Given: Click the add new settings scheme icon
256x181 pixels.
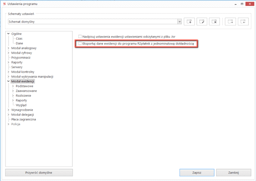Looking at the screenshot, I should pos(190,22).
